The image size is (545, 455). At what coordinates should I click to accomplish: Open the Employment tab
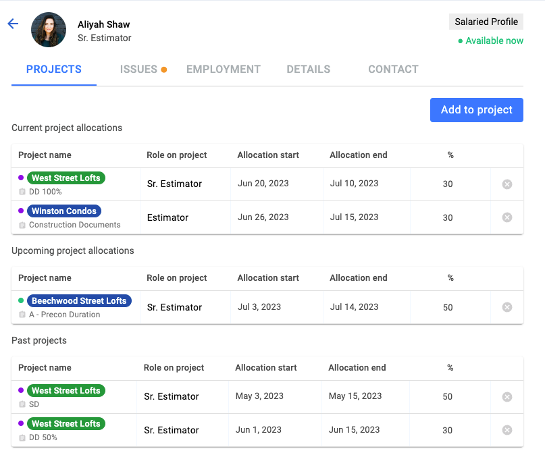pos(223,69)
